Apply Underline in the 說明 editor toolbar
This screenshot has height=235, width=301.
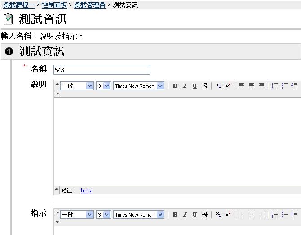click(195, 86)
